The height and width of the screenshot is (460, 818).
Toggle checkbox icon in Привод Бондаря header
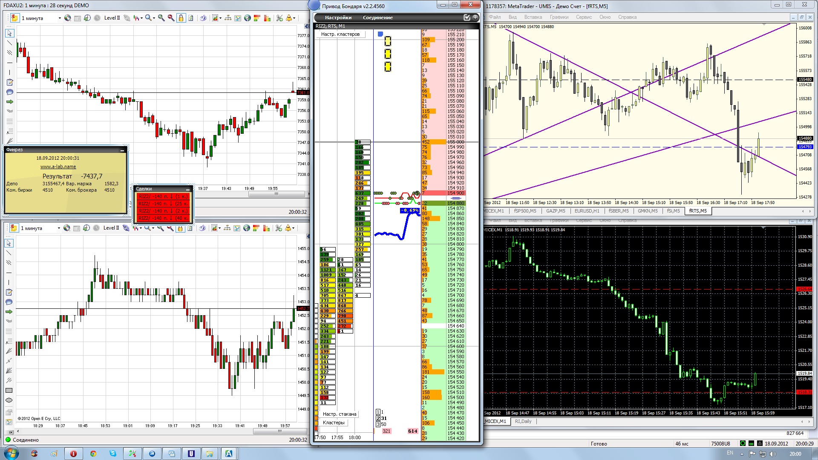coord(467,17)
